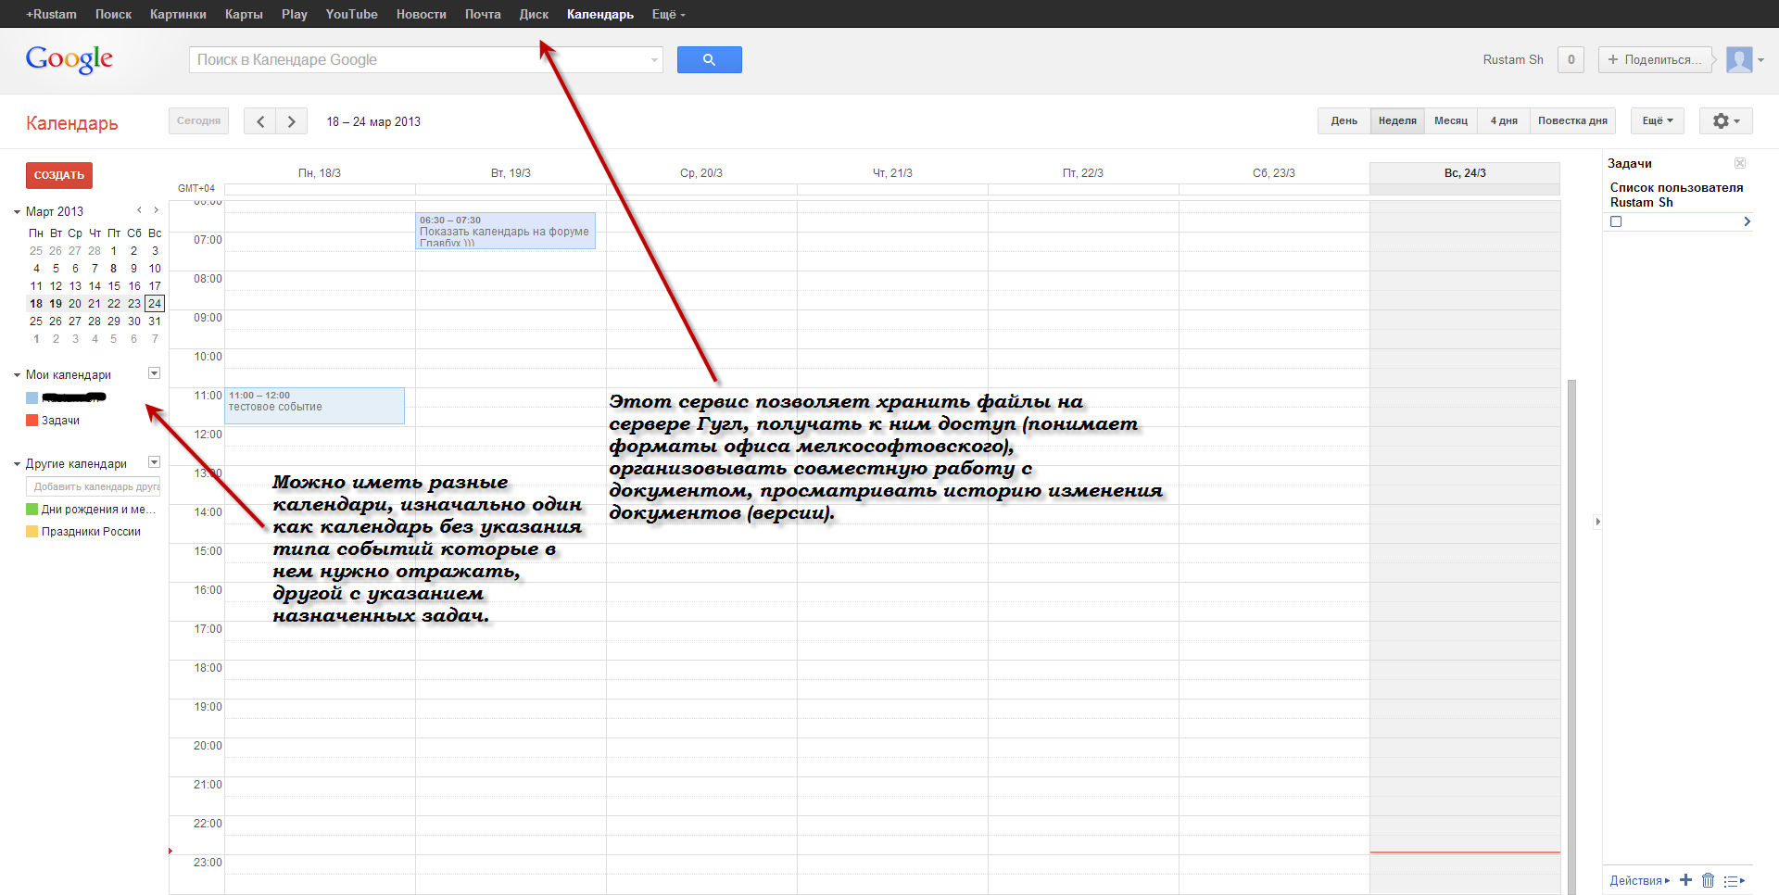Check the empty task checkbox
The width and height of the screenshot is (1779, 895).
(1616, 221)
